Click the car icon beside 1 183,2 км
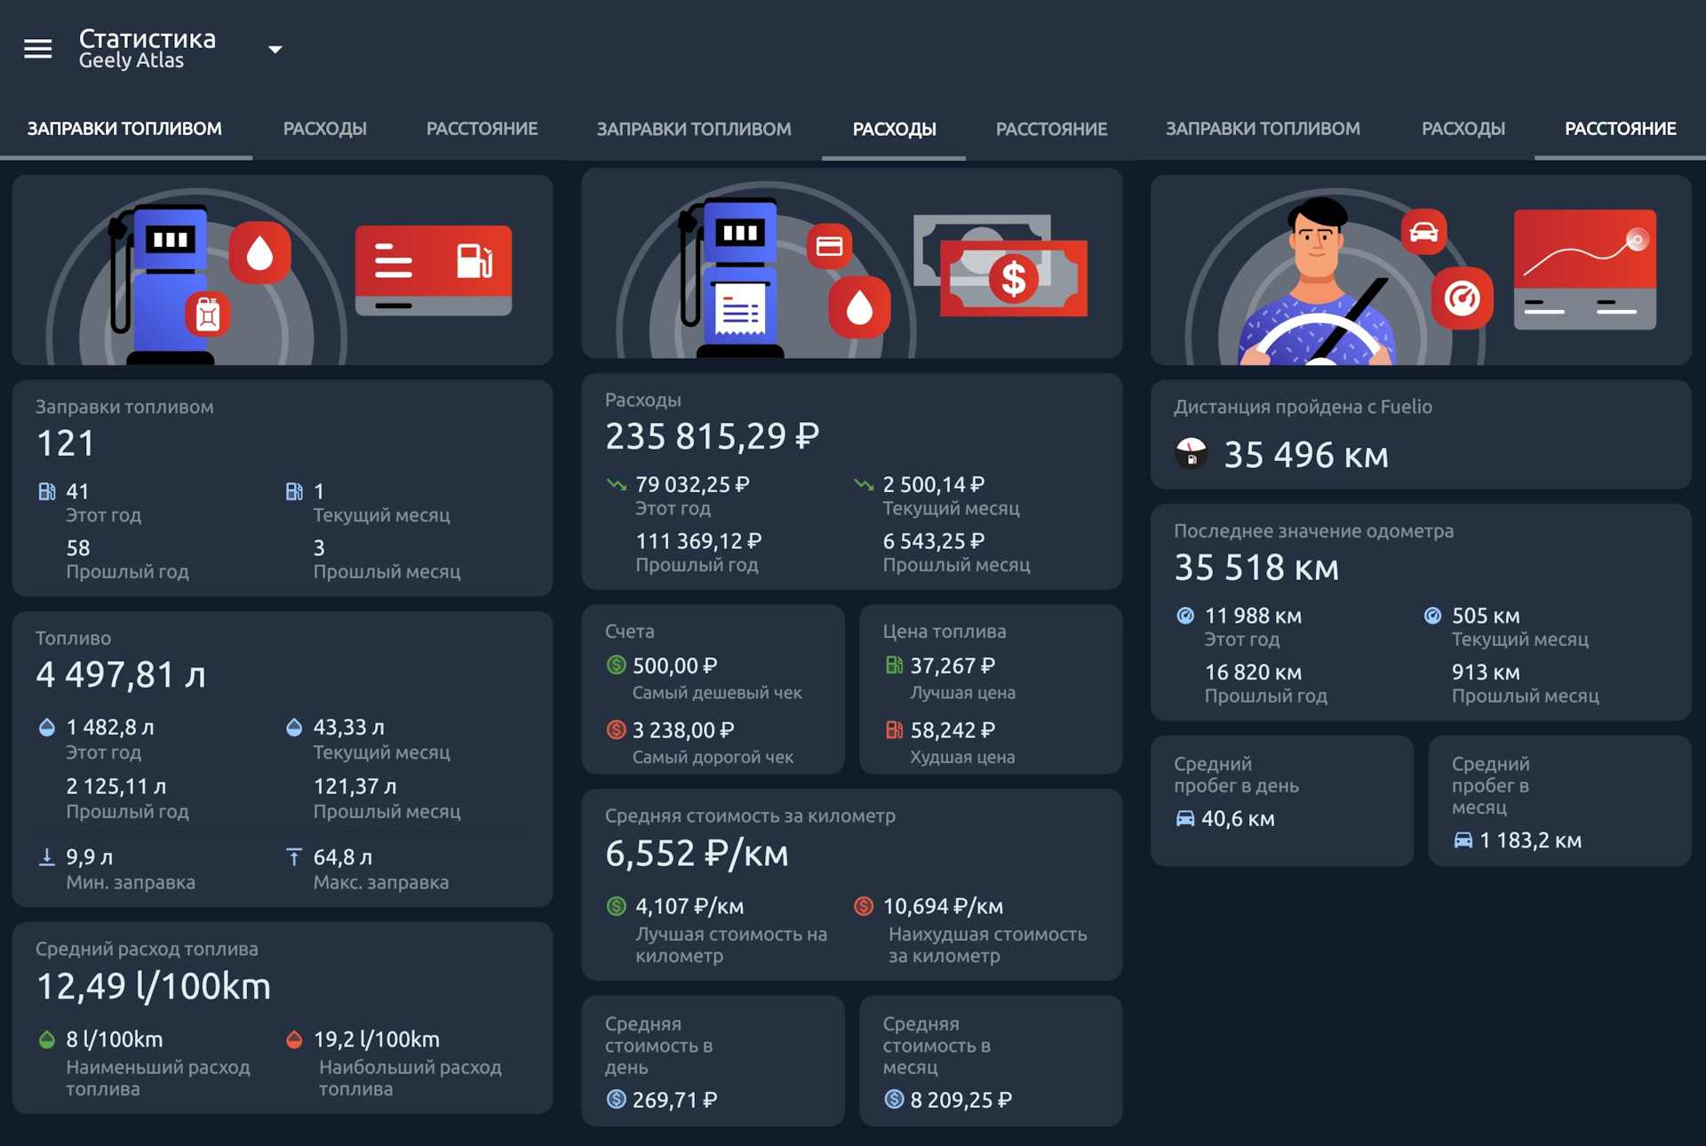The height and width of the screenshot is (1146, 1706). pos(1463,840)
